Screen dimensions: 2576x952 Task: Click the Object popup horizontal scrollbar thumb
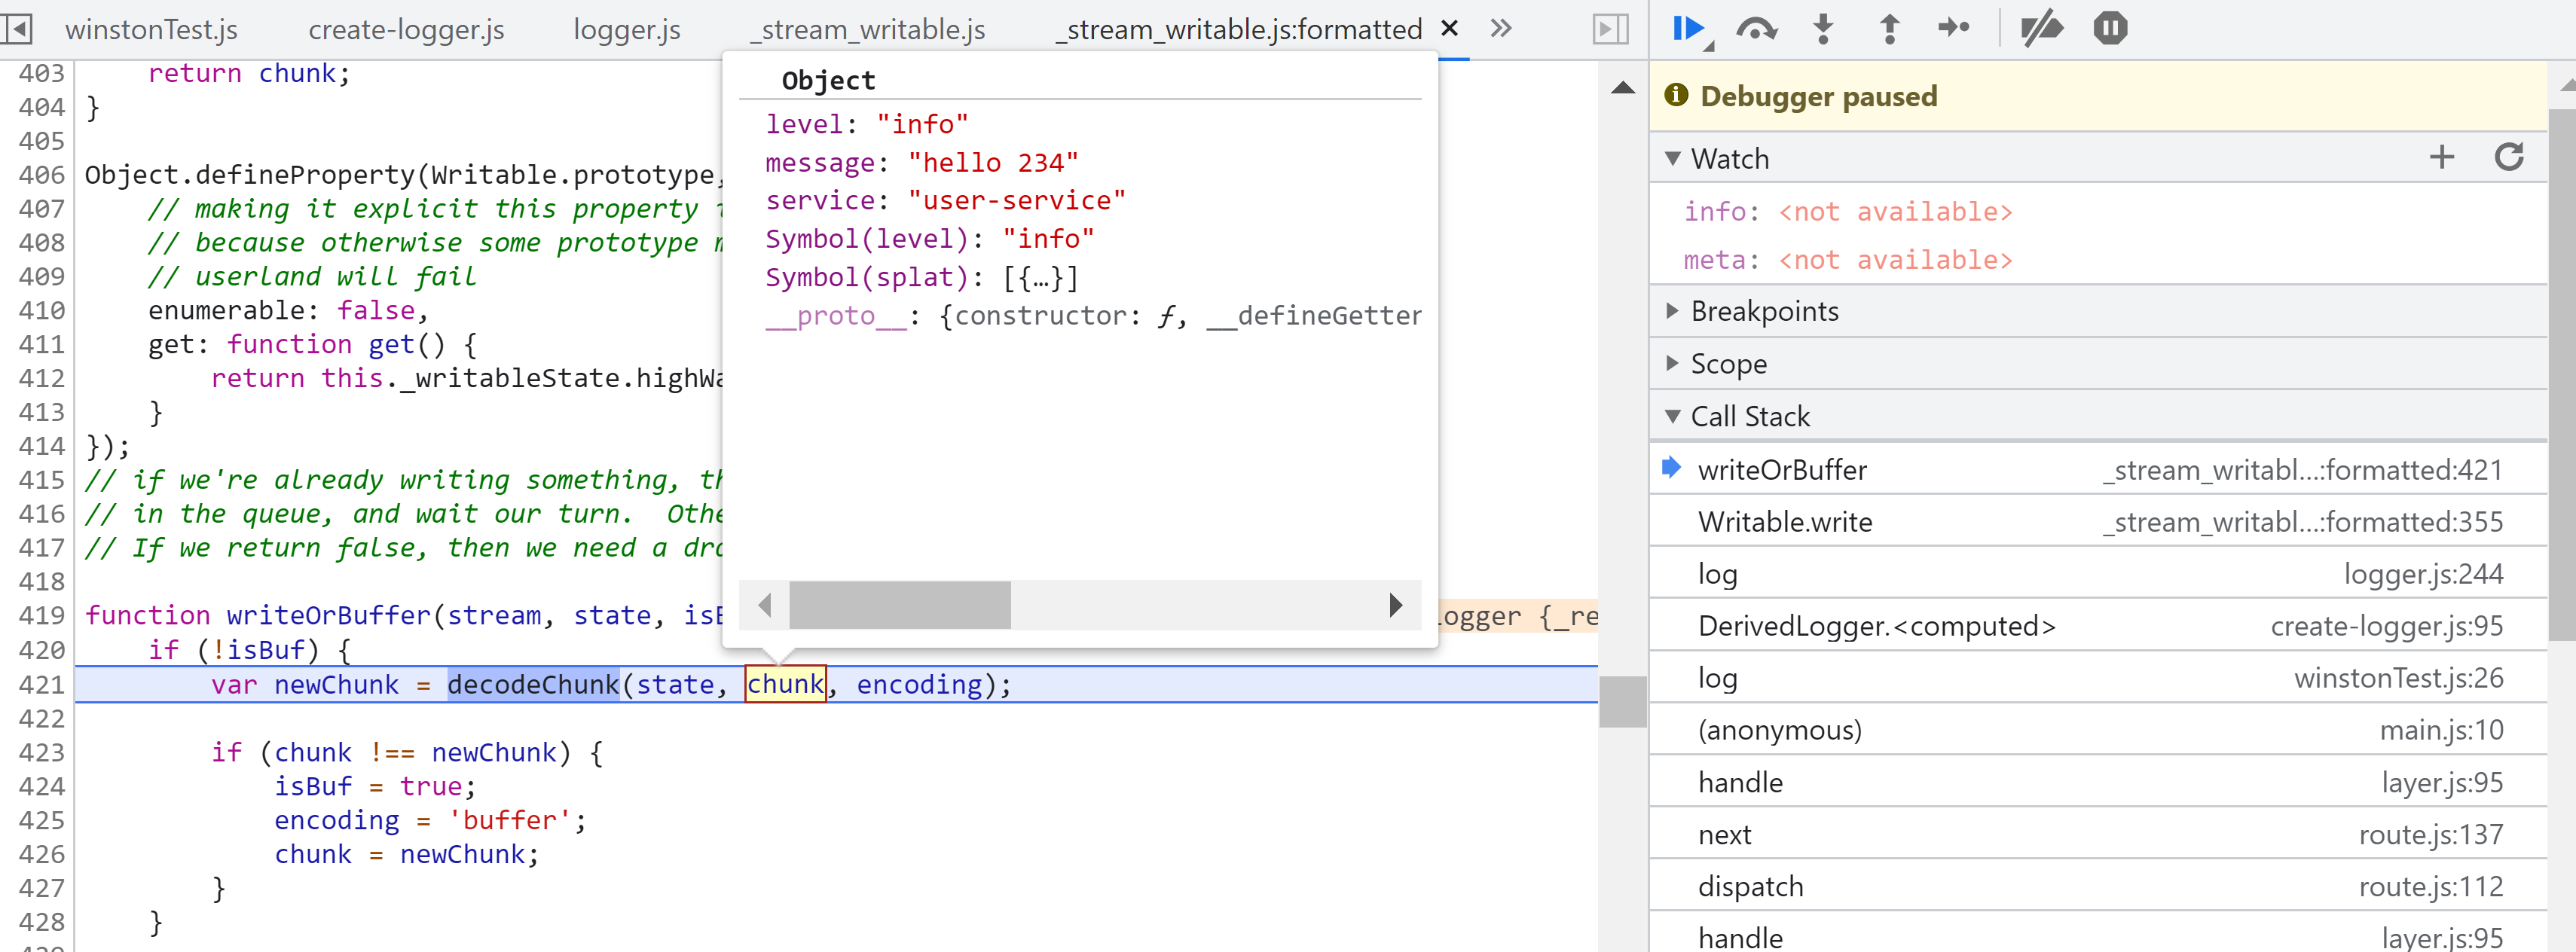[899, 605]
